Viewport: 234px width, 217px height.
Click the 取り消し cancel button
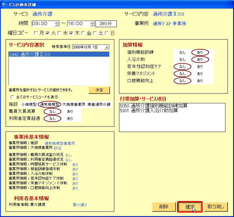(216, 207)
